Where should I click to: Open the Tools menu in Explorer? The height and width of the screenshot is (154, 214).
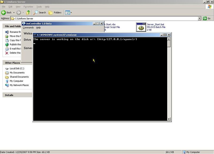(x=39, y=7)
